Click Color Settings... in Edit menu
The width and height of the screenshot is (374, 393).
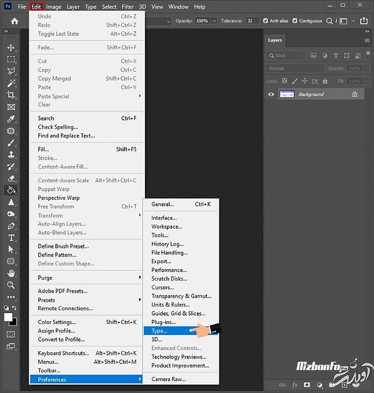[57, 322]
